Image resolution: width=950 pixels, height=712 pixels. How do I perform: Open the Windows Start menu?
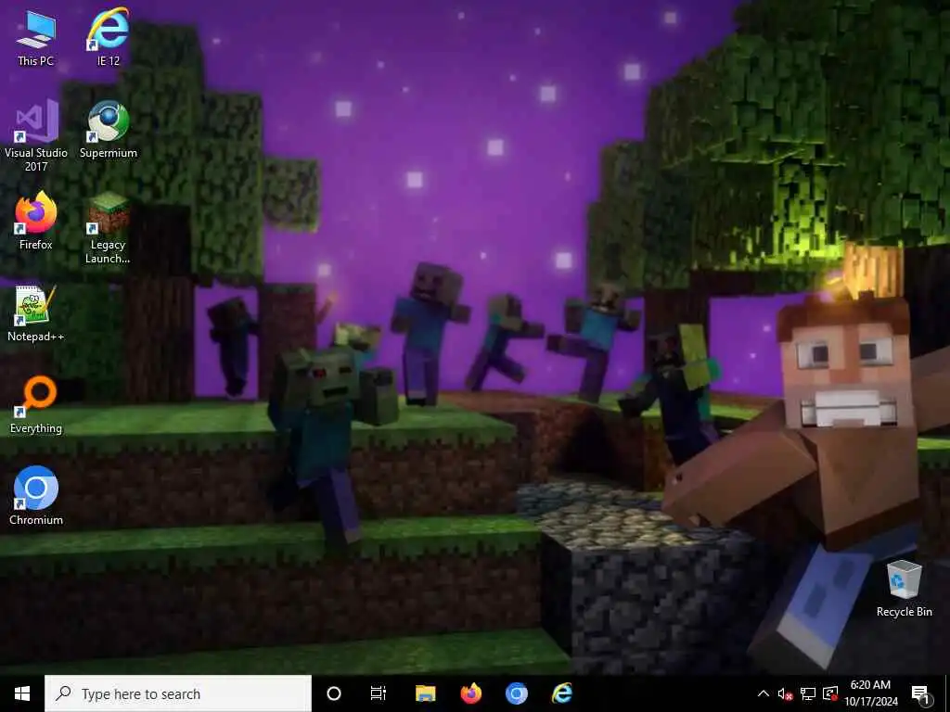[22, 693]
